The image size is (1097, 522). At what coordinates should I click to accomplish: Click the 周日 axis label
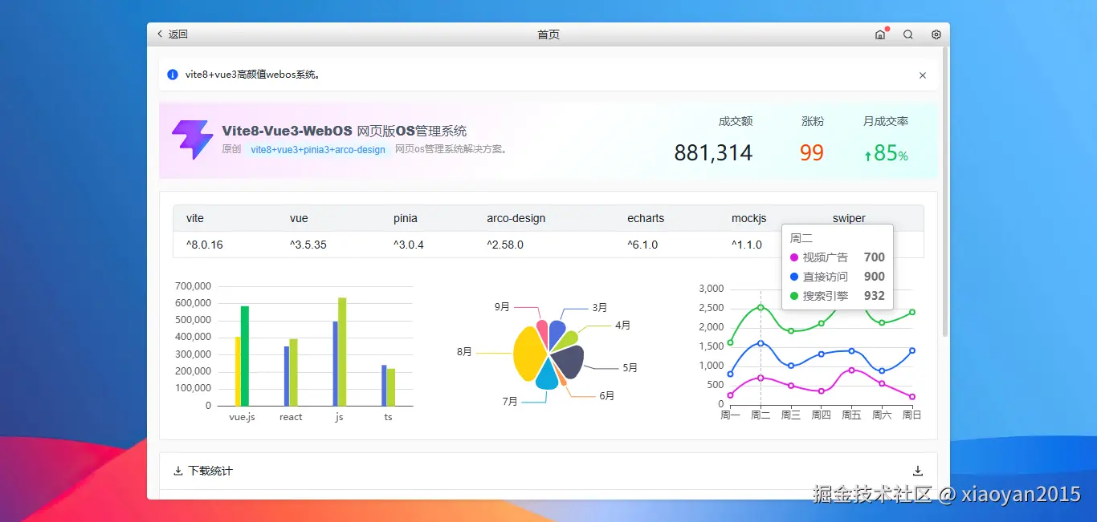(x=911, y=415)
